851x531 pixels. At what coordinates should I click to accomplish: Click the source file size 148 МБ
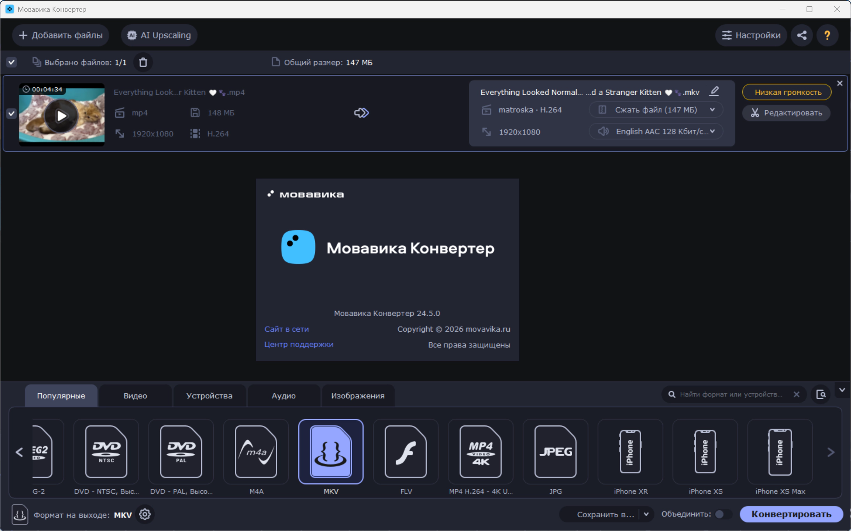point(221,113)
